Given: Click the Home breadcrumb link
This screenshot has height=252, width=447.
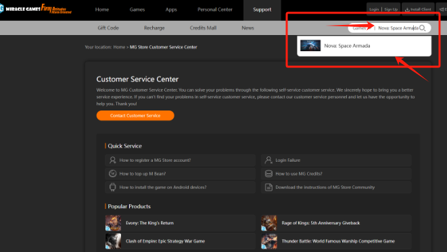Looking at the screenshot, I should coord(119,47).
